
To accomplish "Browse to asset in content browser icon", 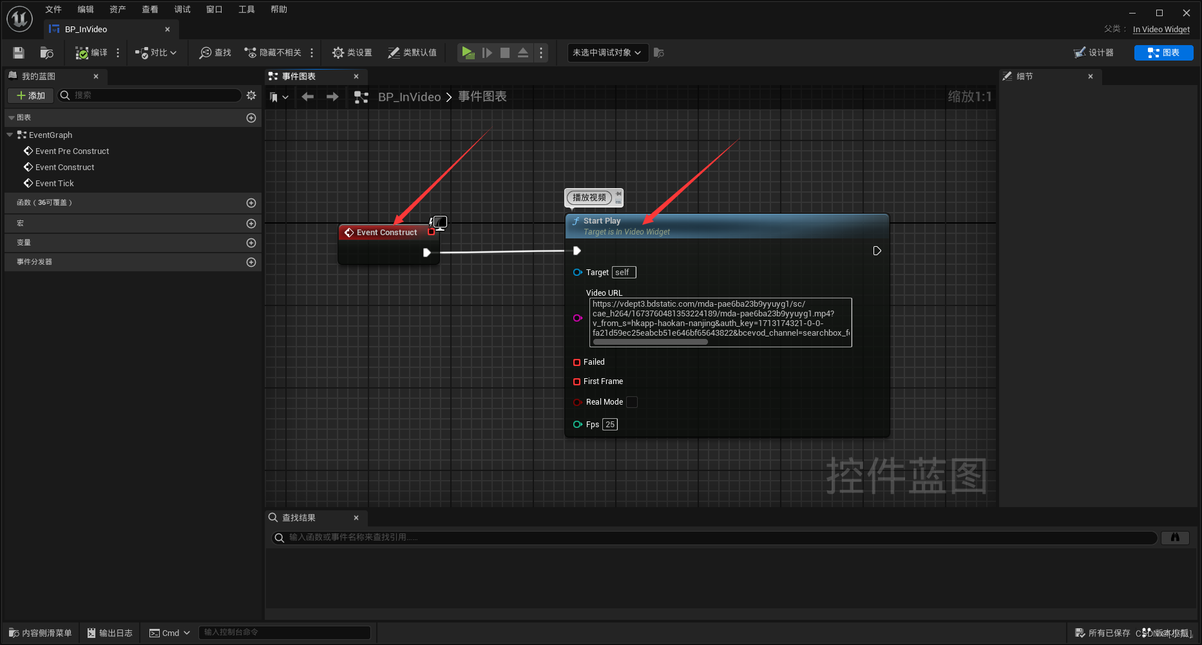I will pos(46,53).
